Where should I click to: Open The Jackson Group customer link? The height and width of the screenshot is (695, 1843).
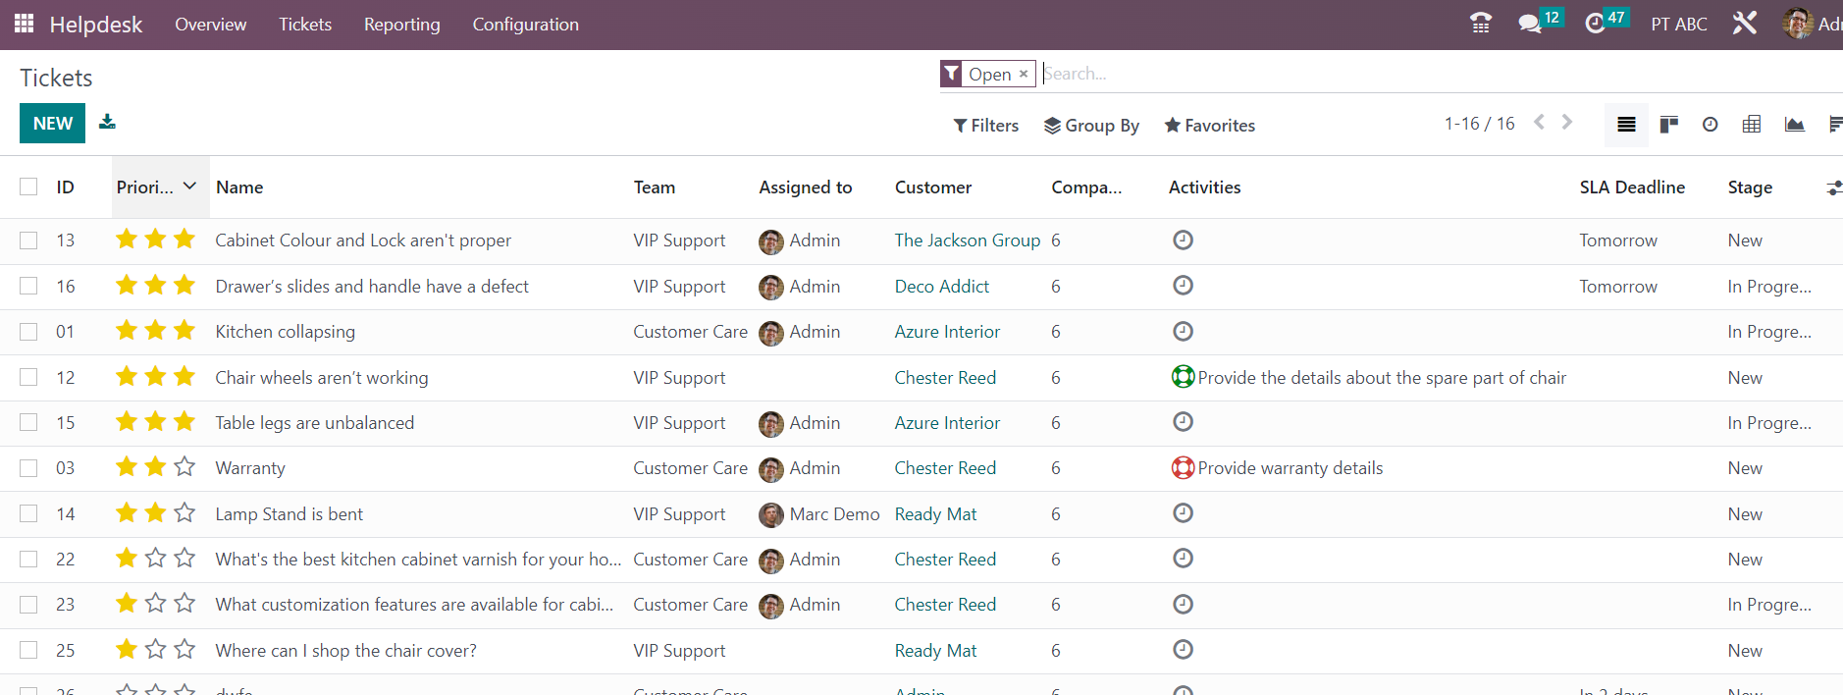pos(967,241)
